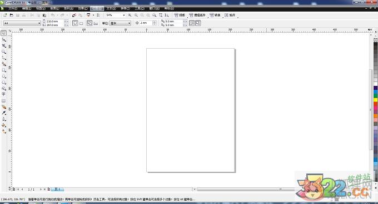Toggle first icon after duplicate distance fields
This screenshot has height=204, width=378.
(192, 23)
